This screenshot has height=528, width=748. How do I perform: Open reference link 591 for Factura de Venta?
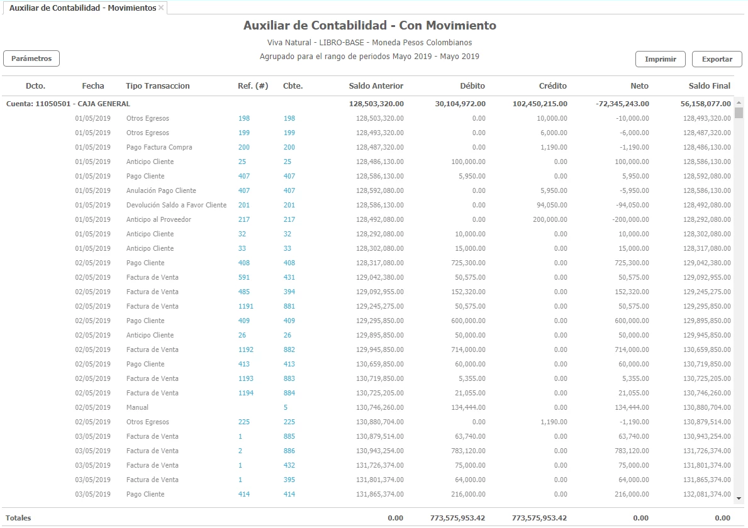point(243,277)
